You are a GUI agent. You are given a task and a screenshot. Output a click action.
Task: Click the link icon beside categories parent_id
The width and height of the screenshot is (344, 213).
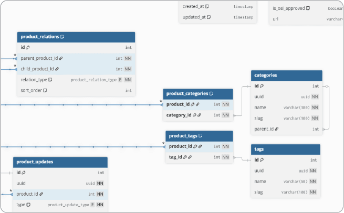[x=276, y=129]
